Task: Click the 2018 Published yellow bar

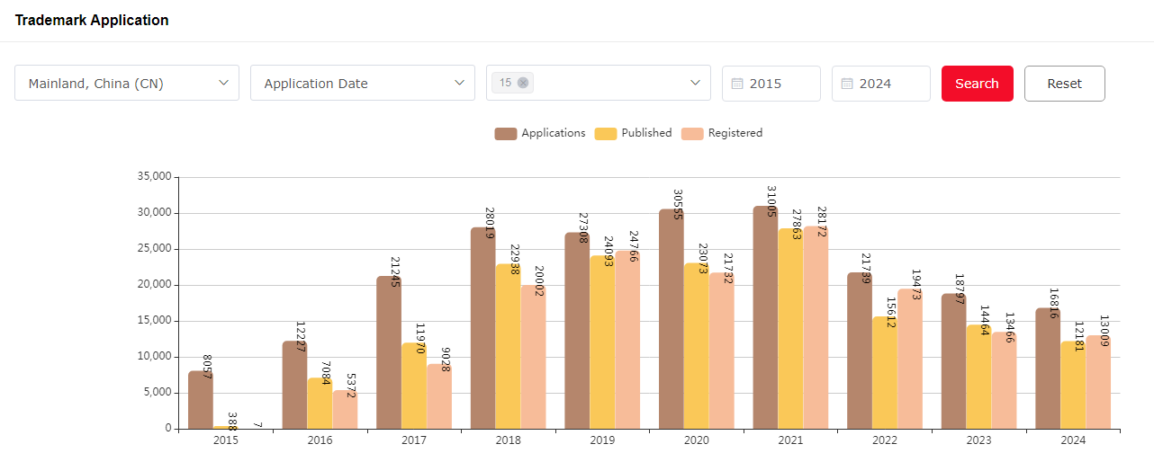Action: pos(508,346)
